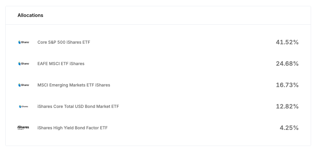Select the 12.82% allocation percentage
Screen dimensions: 317x151
pos(287,106)
